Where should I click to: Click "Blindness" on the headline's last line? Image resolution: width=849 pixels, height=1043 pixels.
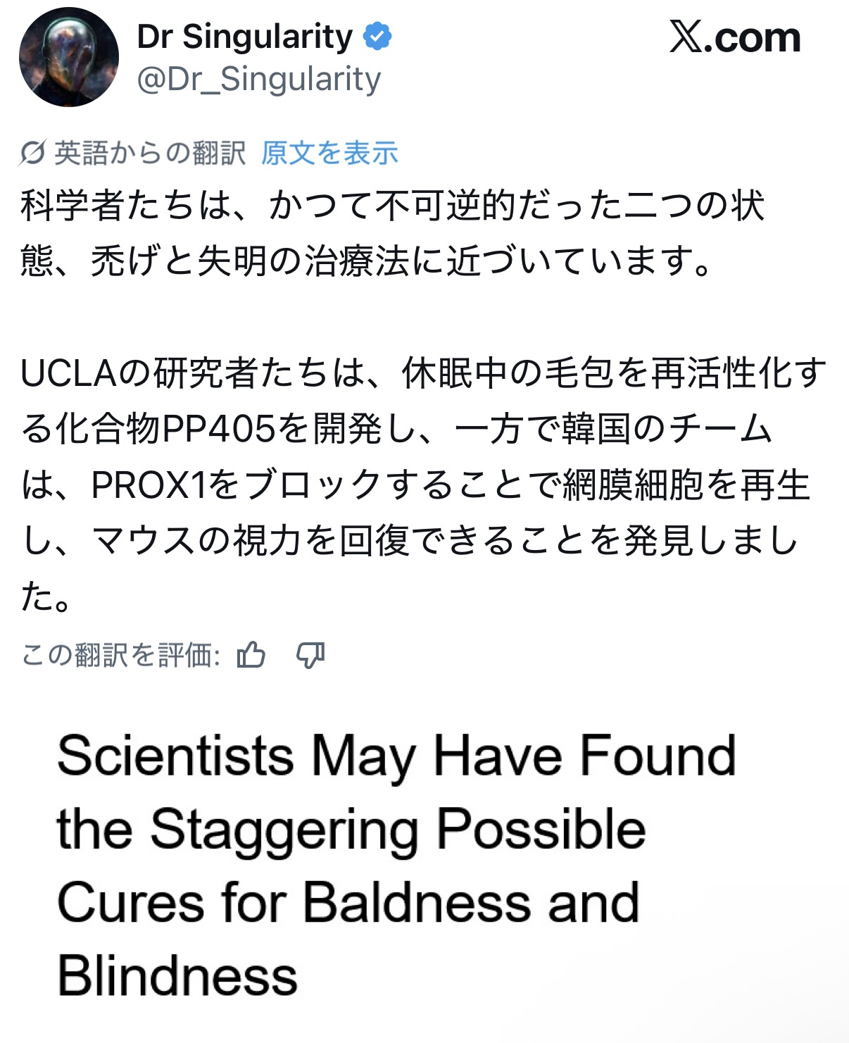coord(177,976)
